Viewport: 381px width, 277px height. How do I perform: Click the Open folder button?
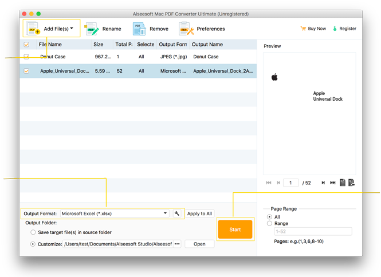[199, 244]
